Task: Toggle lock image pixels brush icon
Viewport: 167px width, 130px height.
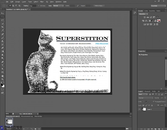Action: 146,105
